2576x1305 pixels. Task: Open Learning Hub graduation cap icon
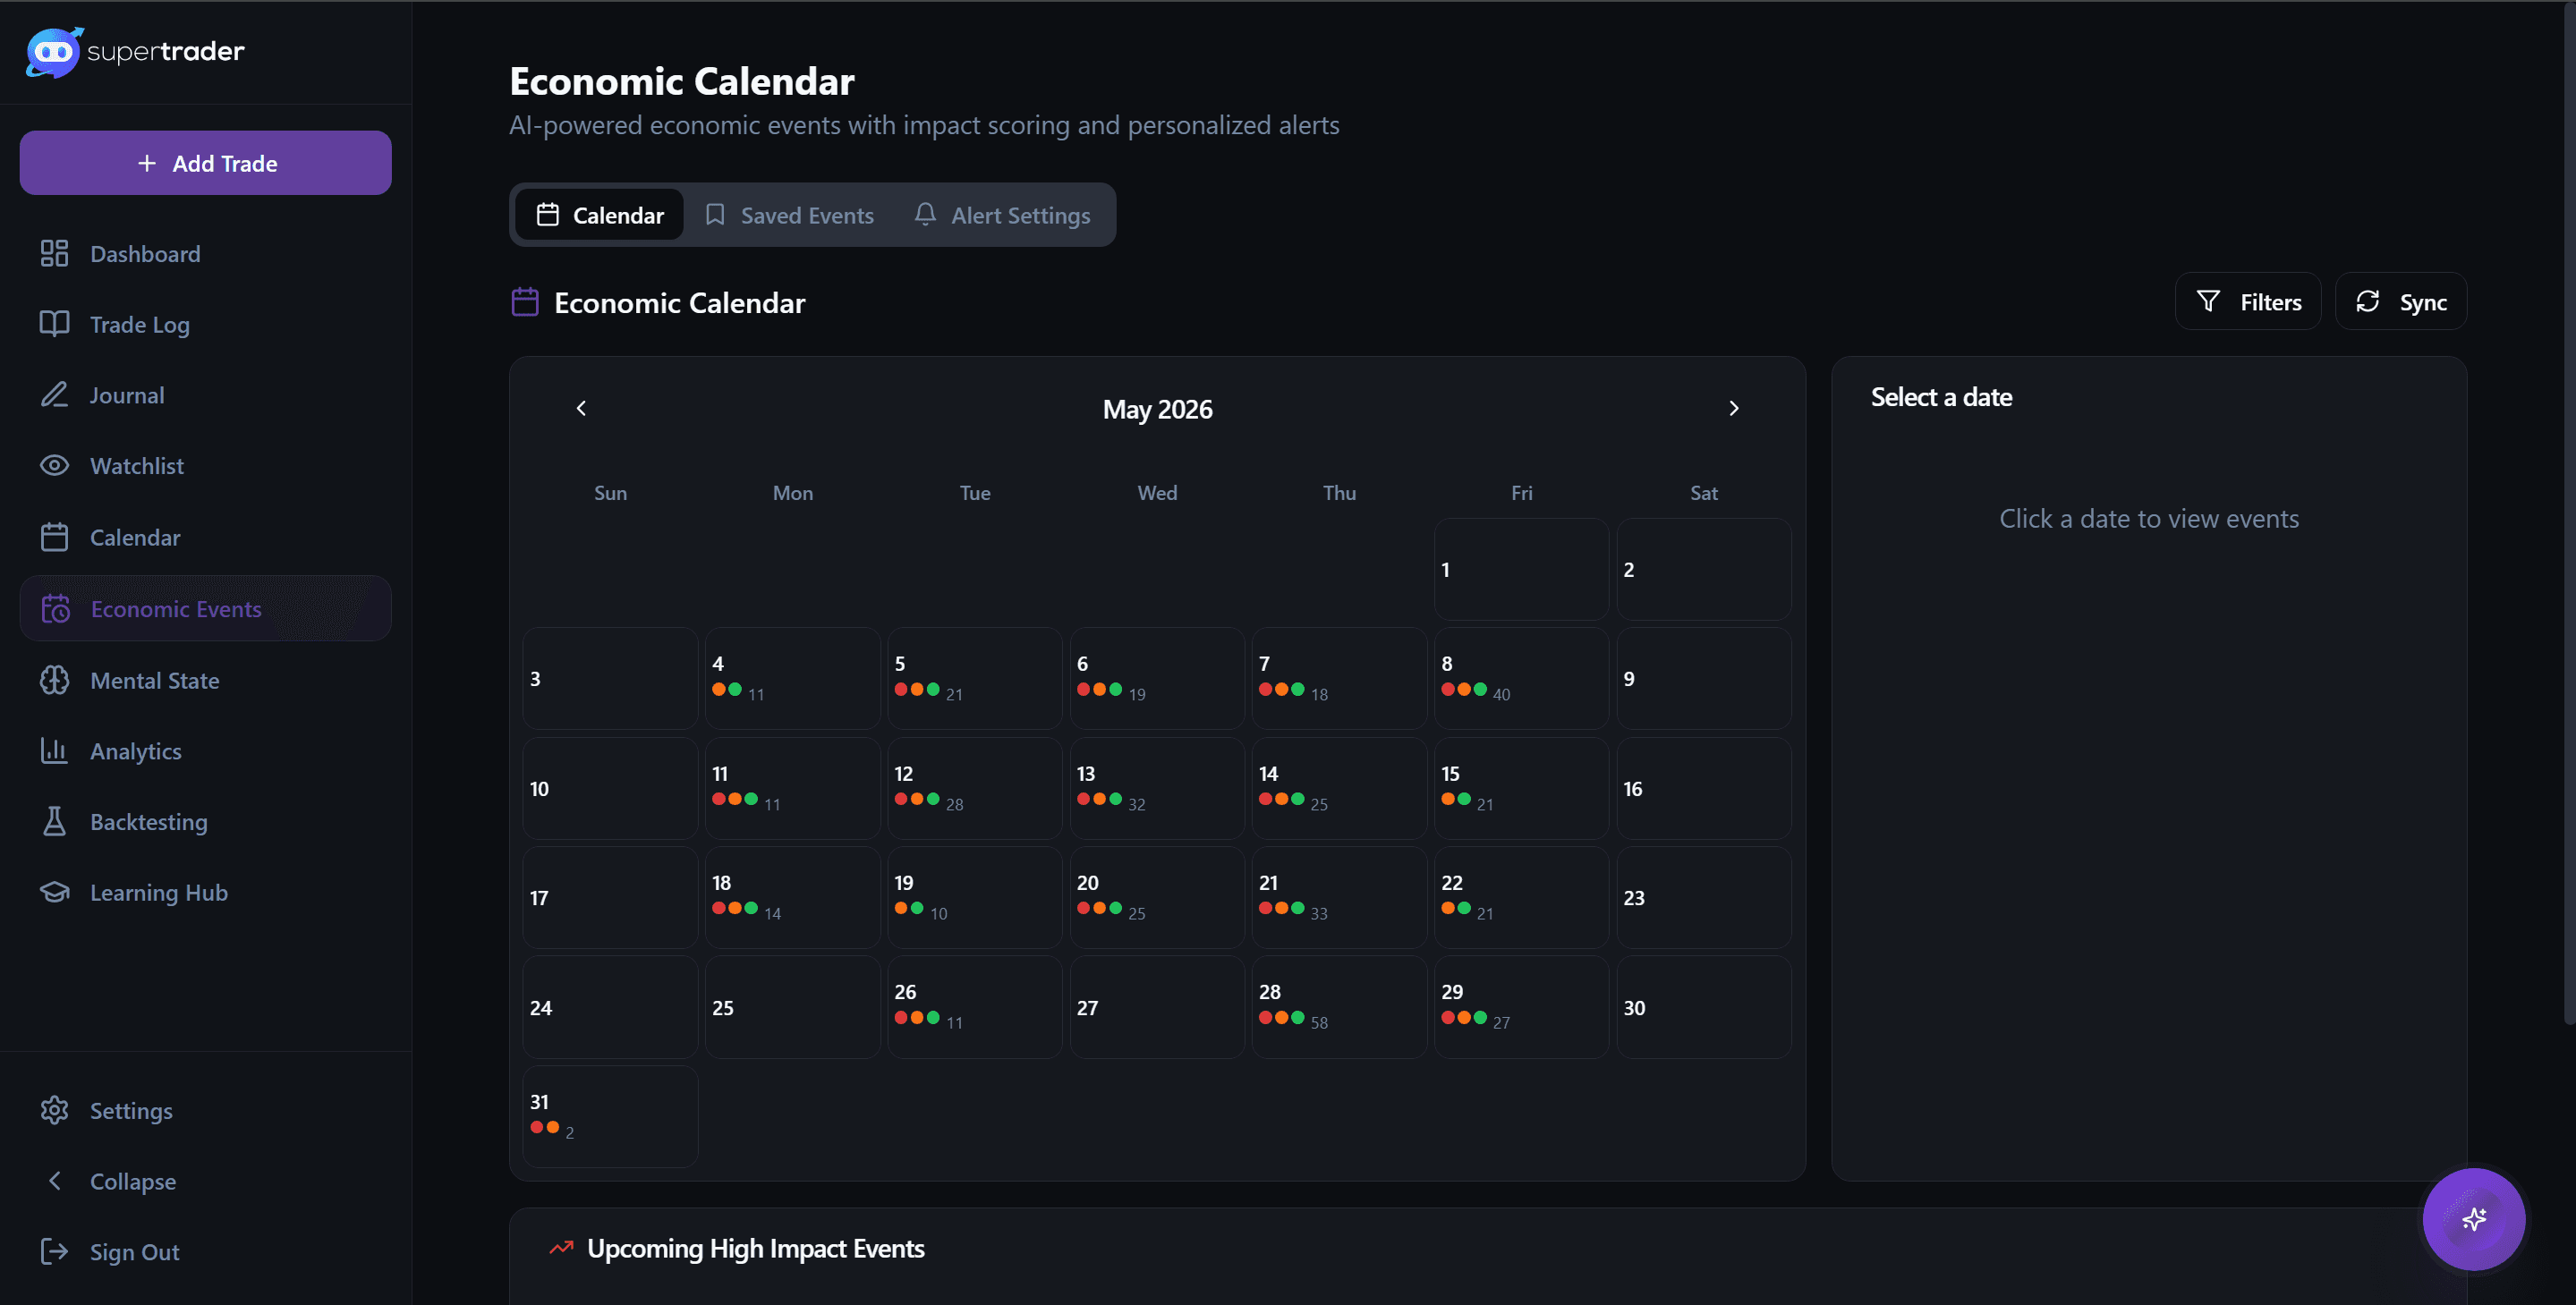pyautogui.click(x=54, y=892)
